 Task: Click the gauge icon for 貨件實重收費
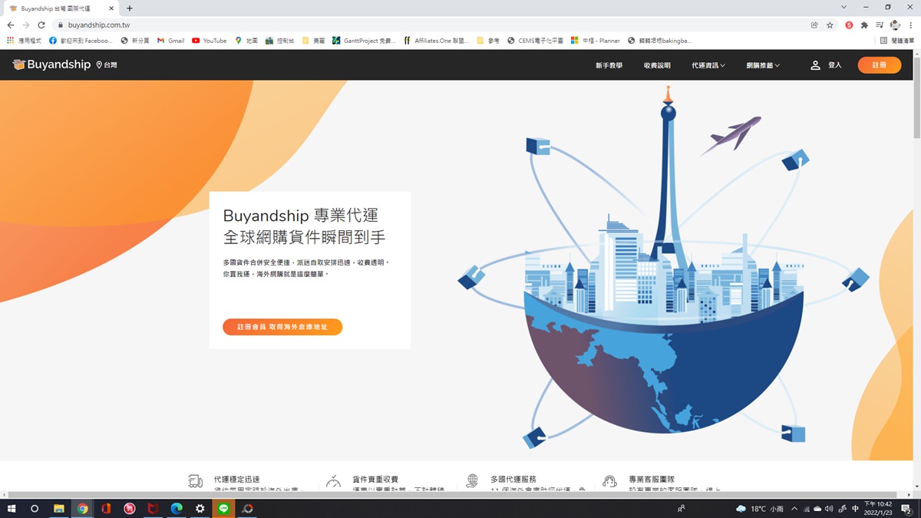point(333,481)
